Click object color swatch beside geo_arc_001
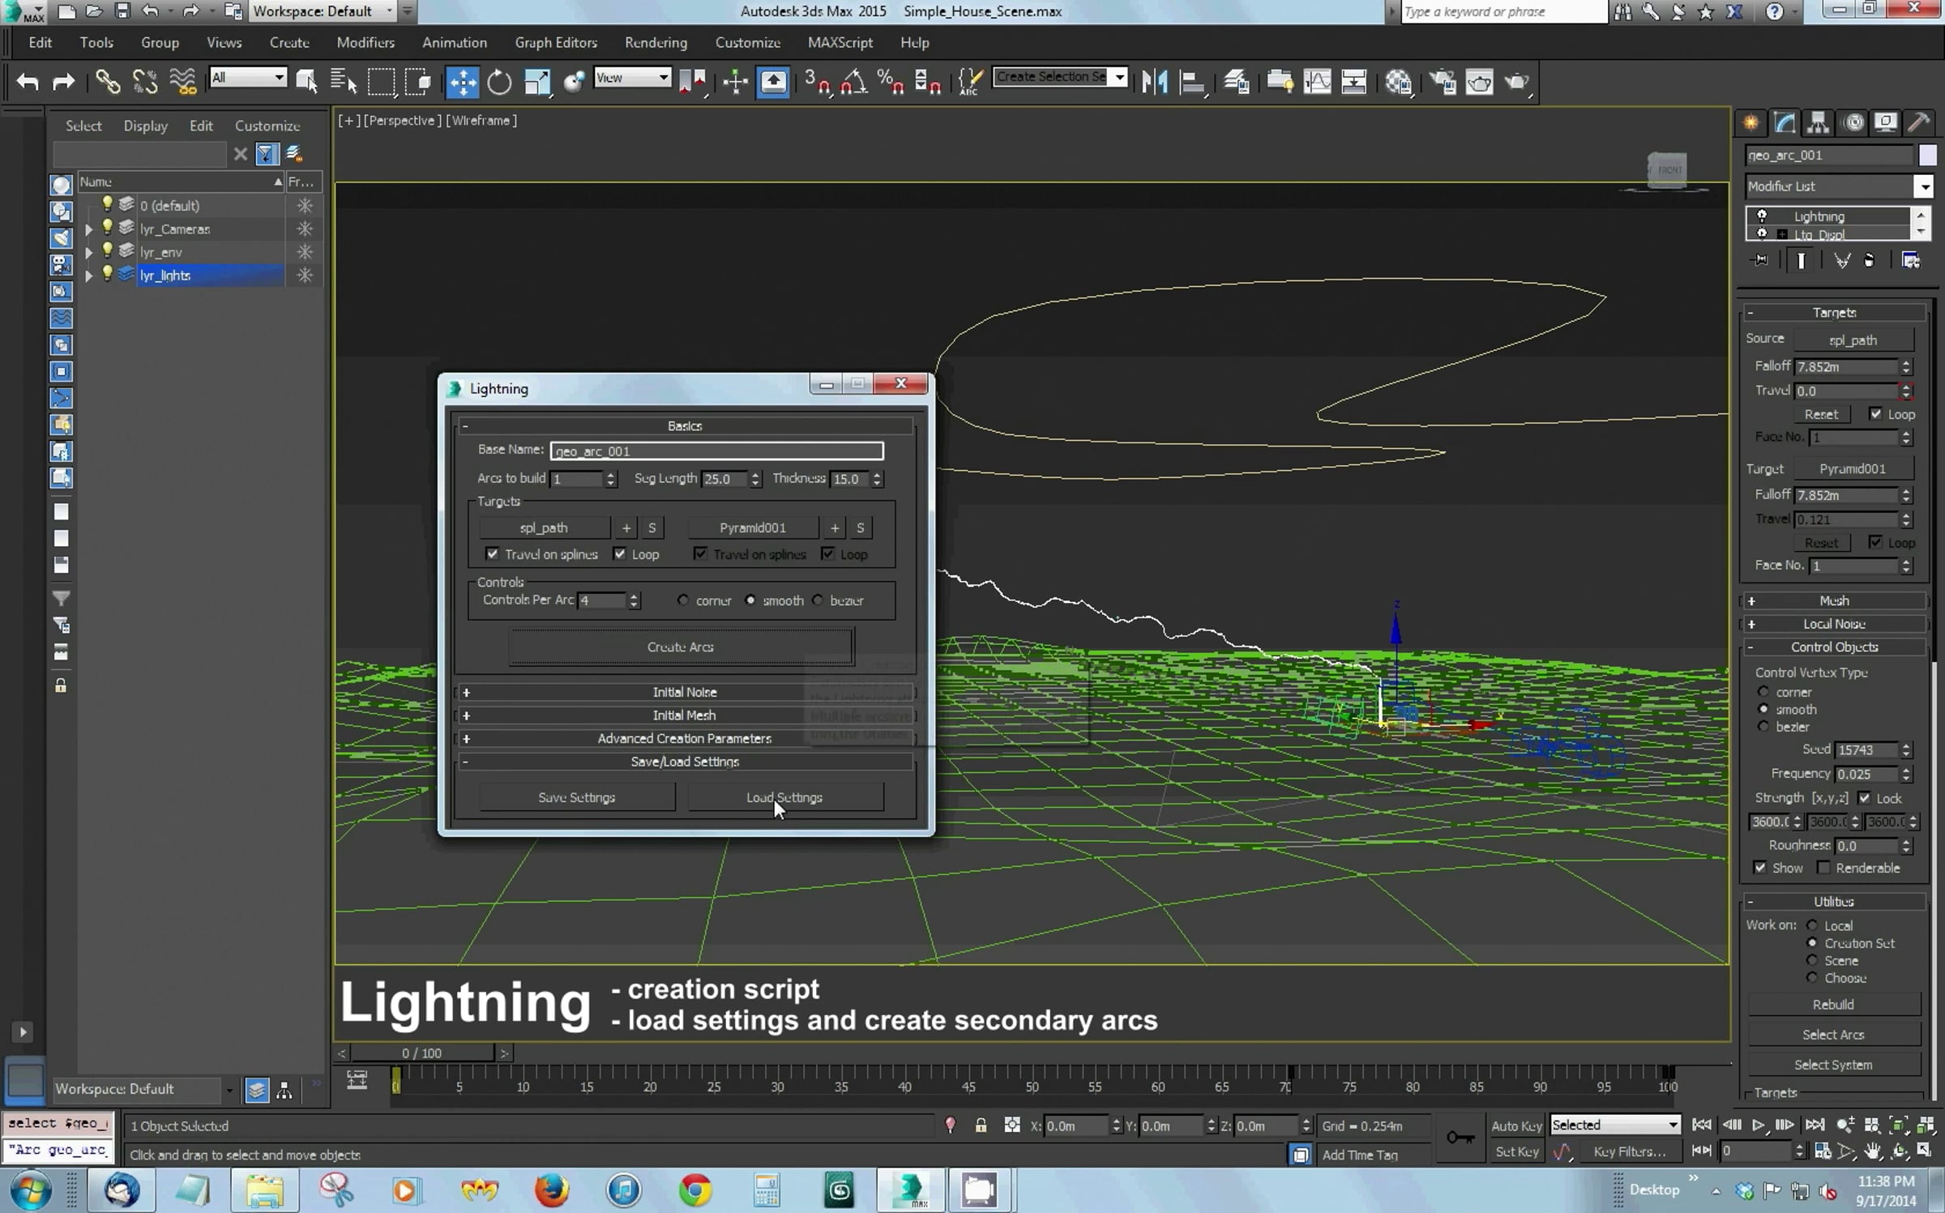This screenshot has height=1213, width=1945. tap(1927, 156)
